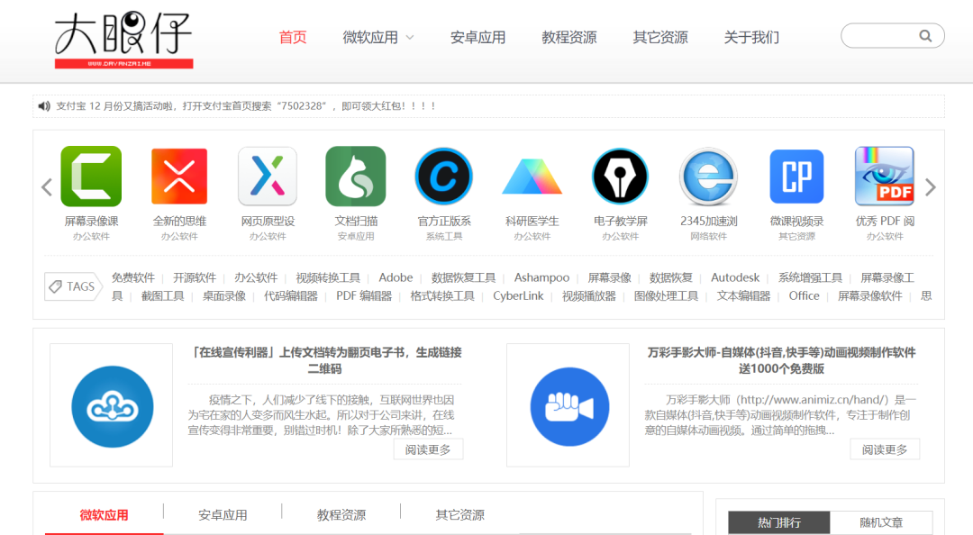Click the black pen nib teaching icon

coord(620,177)
